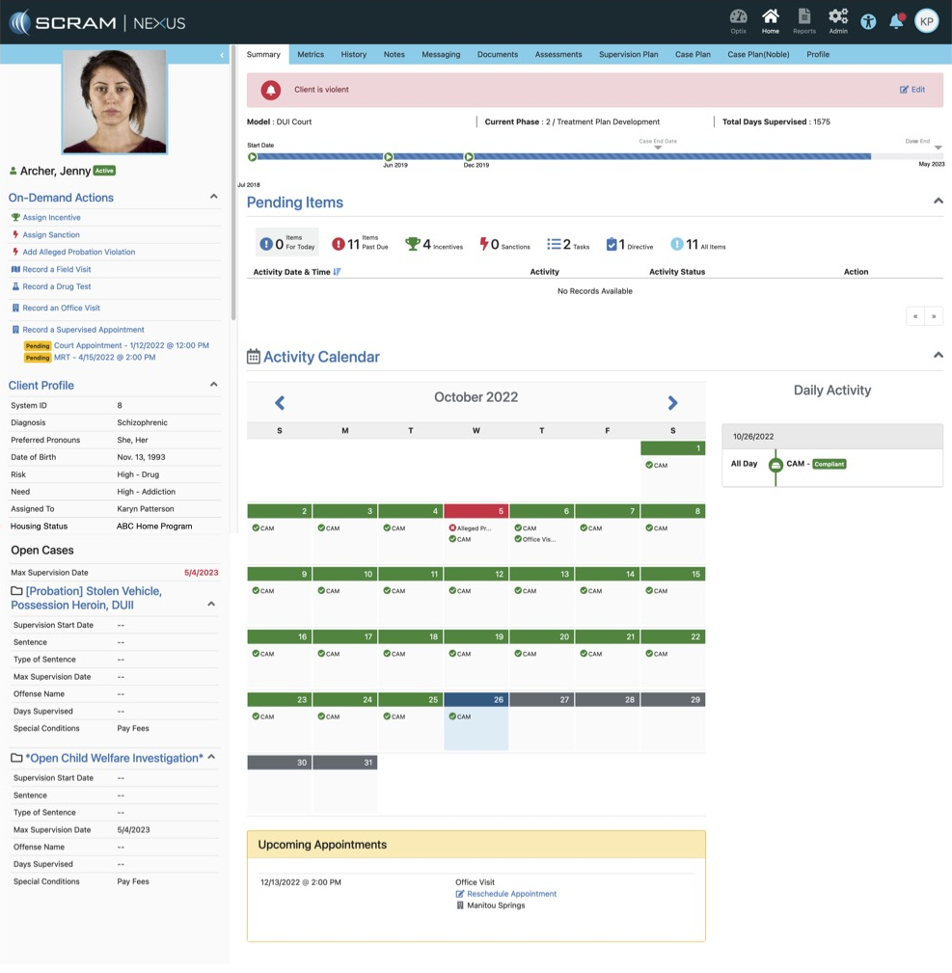Click the Dec 2019 timeline marker
The height and width of the screenshot is (973, 952).
tap(469, 156)
